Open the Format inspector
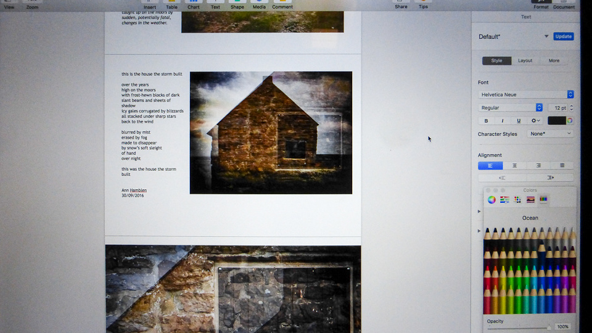592x333 pixels. click(541, 4)
